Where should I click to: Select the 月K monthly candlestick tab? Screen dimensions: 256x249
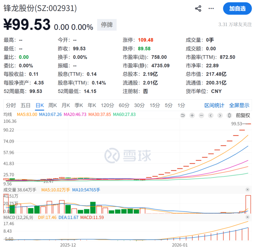(x=66, y=105)
